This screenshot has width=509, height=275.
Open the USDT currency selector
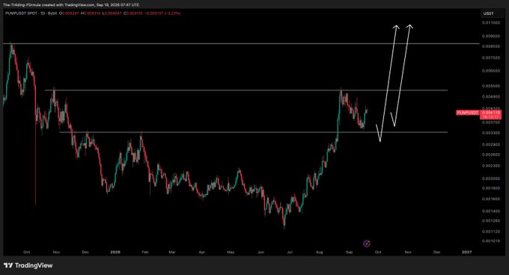[492, 13]
